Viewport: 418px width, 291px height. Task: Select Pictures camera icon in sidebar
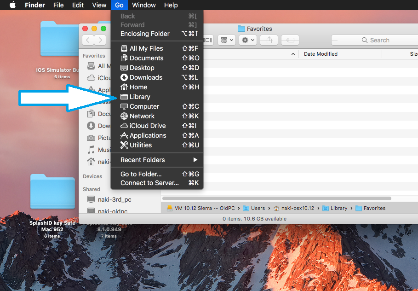pos(91,138)
